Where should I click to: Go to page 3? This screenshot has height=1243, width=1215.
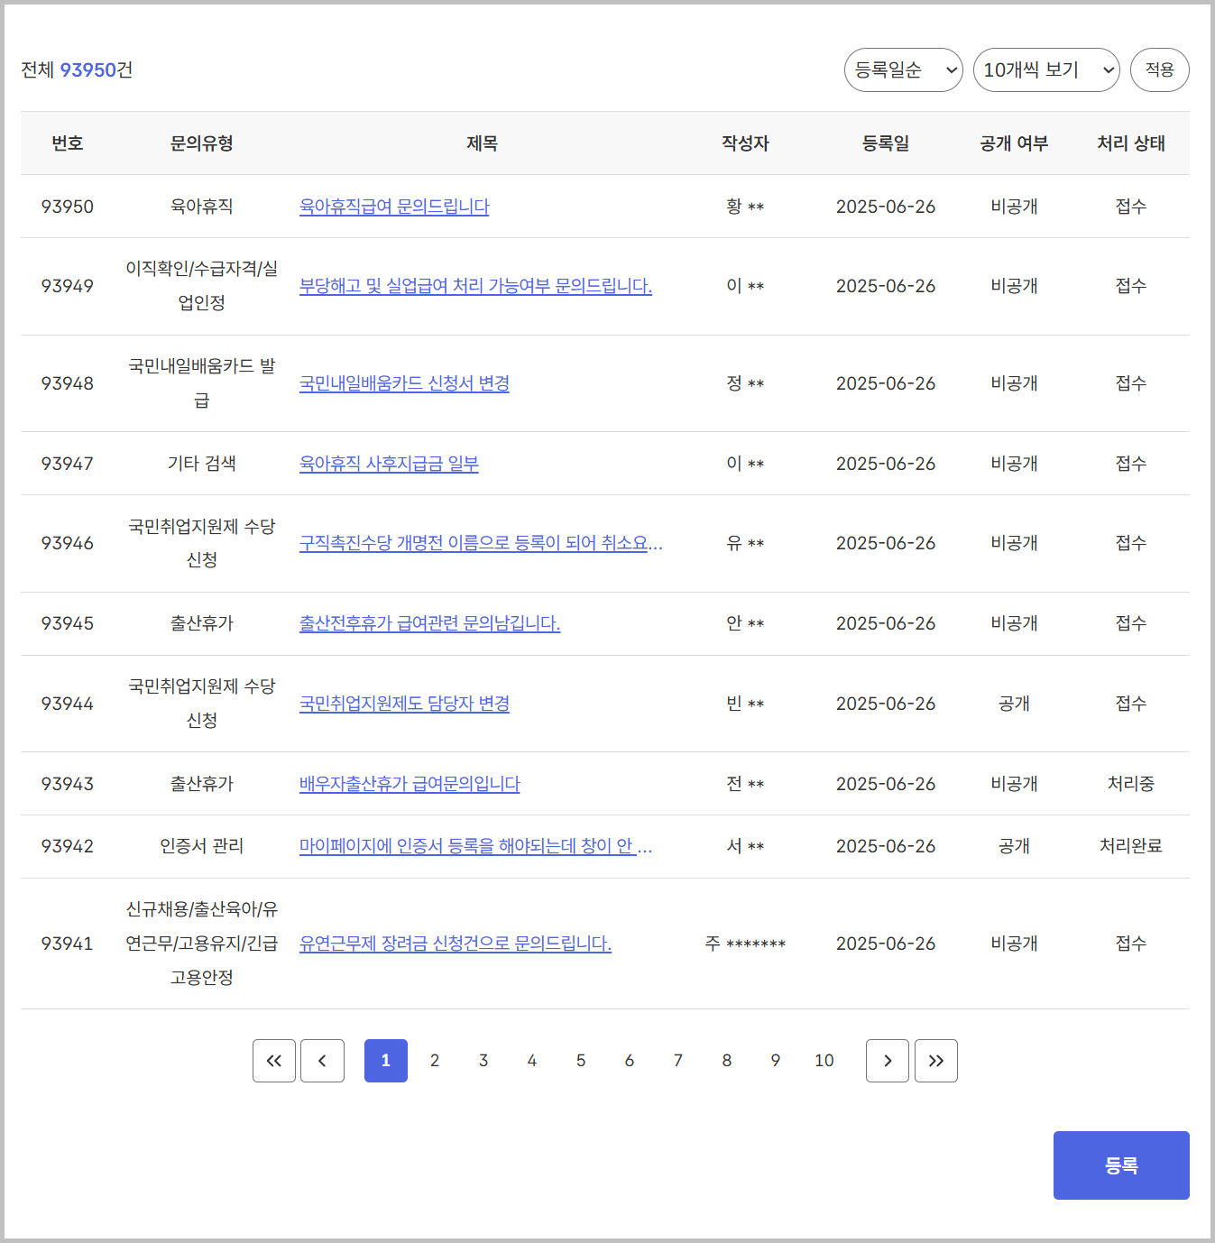click(x=483, y=1061)
